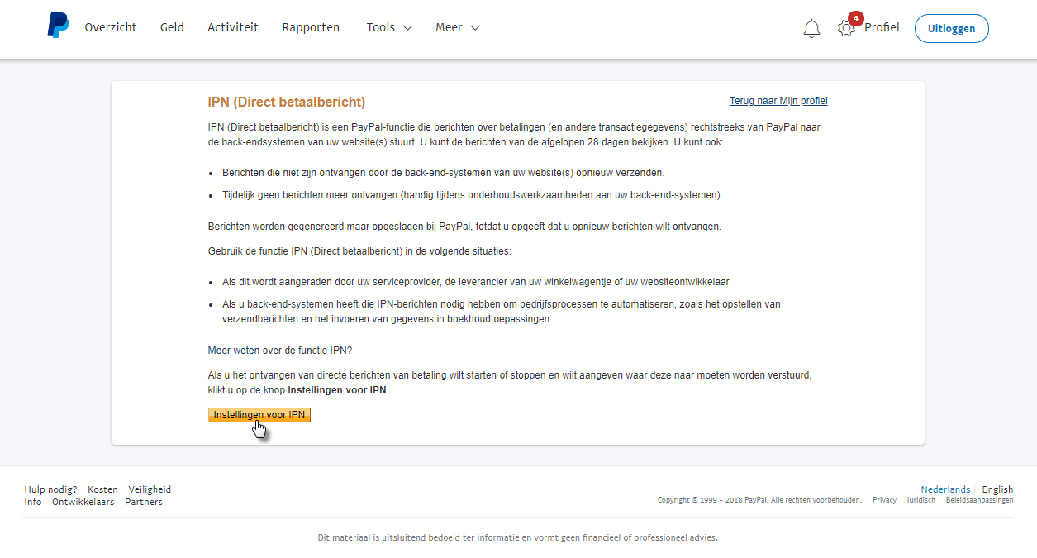Click the Uitloggen button
1037x558 pixels.
[x=951, y=28]
